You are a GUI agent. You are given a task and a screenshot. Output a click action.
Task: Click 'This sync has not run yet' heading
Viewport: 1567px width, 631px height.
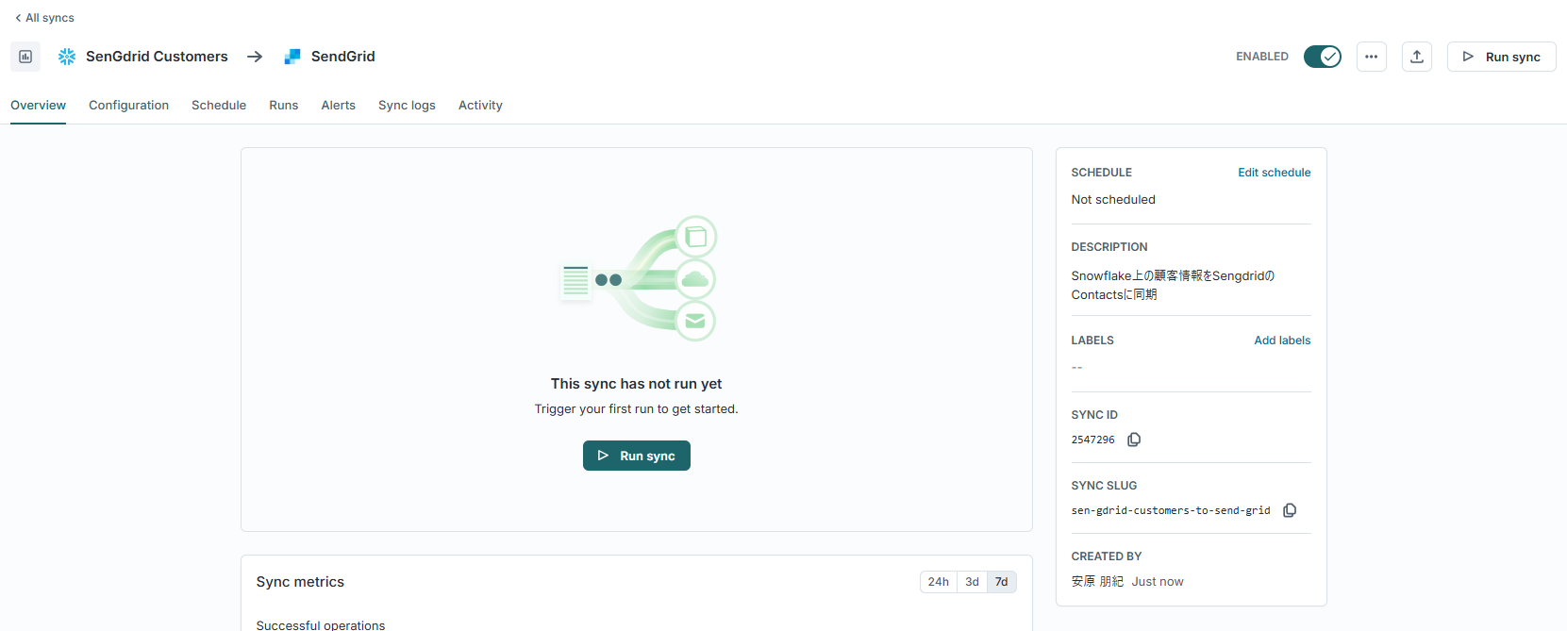coord(637,384)
